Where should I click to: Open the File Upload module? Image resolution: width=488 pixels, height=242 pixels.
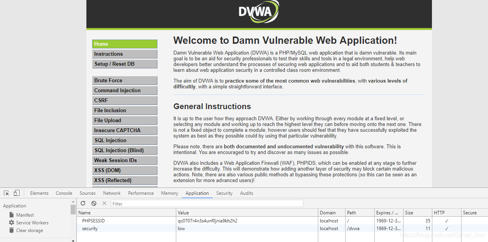point(125,120)
